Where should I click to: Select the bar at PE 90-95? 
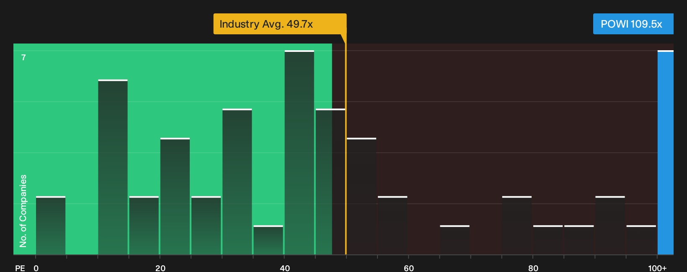click(x=610, y=226)
